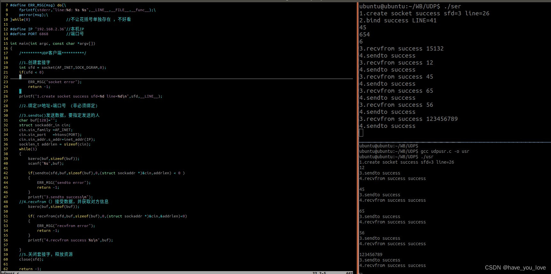Click the cursor block in the server terminal
Image resolution: width=551 pixels, height=274 pixels.
pyautogui.click(x=361, y=133)
